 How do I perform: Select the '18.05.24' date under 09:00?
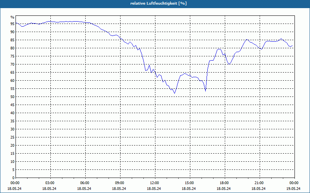119,189
